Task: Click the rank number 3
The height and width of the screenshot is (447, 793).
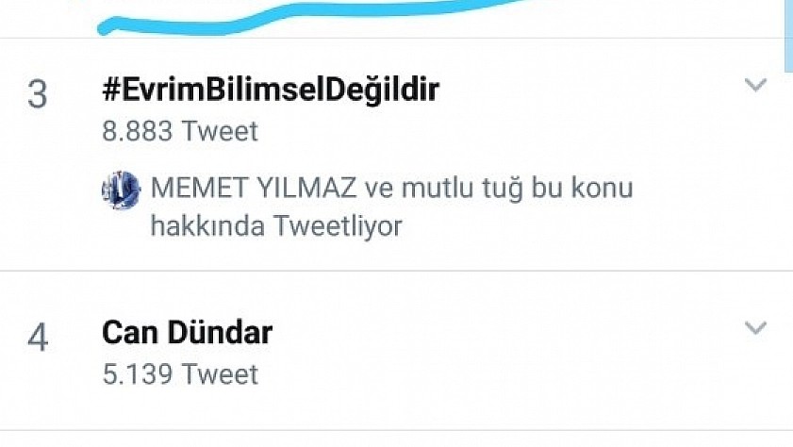Action: [38, 94]
